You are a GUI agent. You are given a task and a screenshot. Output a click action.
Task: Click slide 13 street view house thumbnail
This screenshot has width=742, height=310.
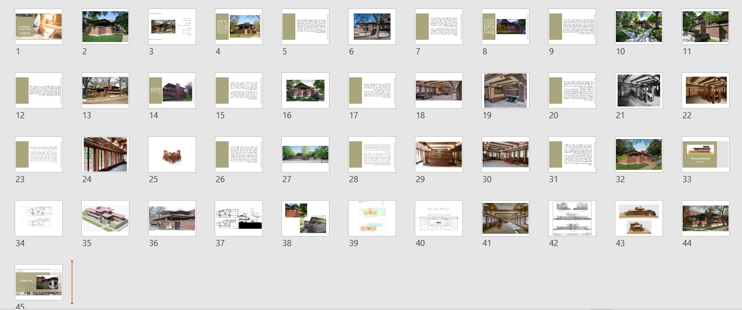(x=105, y=91)
